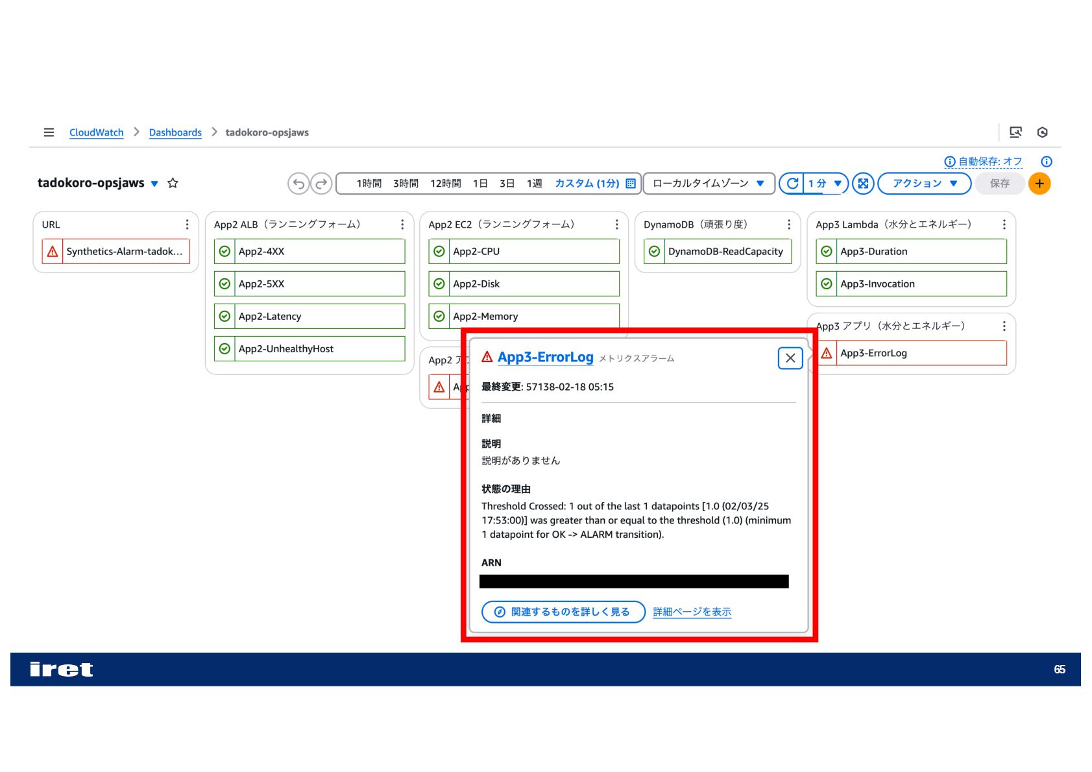Open the info icon beside autosave
Screen dimensions: 1092x772
(x=1047, y=162)
